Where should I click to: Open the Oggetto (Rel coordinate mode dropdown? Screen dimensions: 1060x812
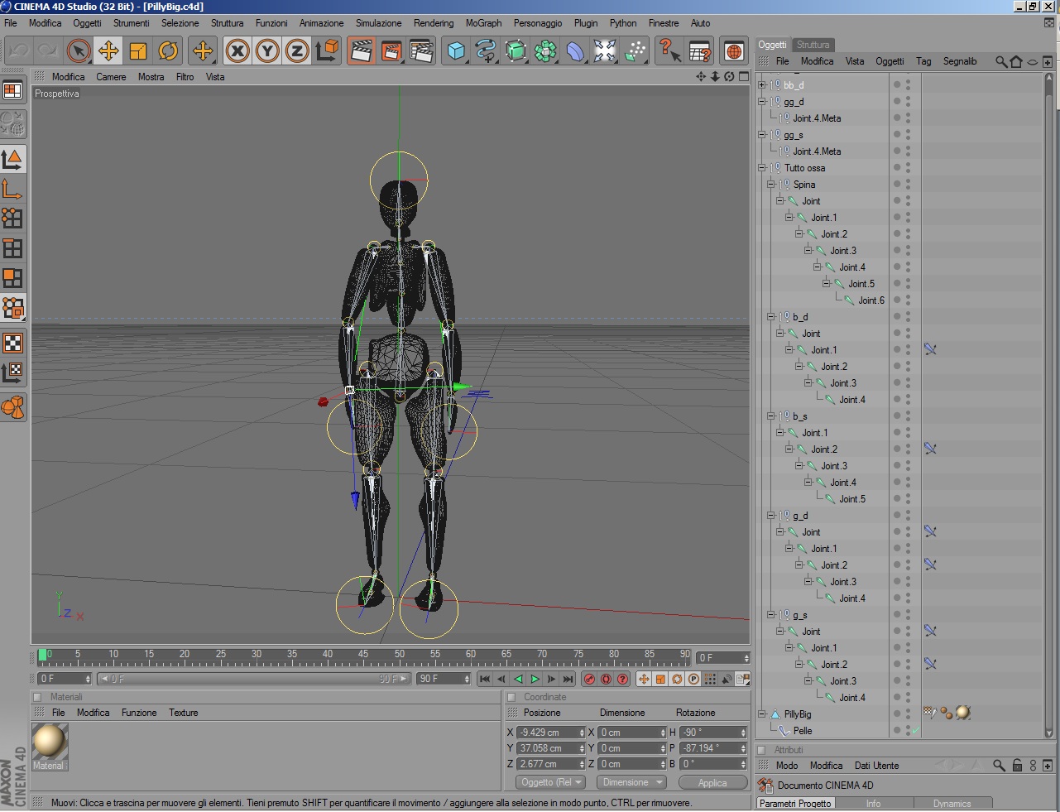551,782
